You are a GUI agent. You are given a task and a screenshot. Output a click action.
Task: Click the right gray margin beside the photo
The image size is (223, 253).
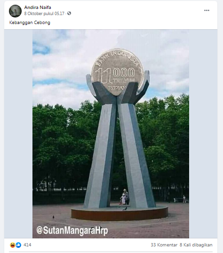(x=203, y=134)
